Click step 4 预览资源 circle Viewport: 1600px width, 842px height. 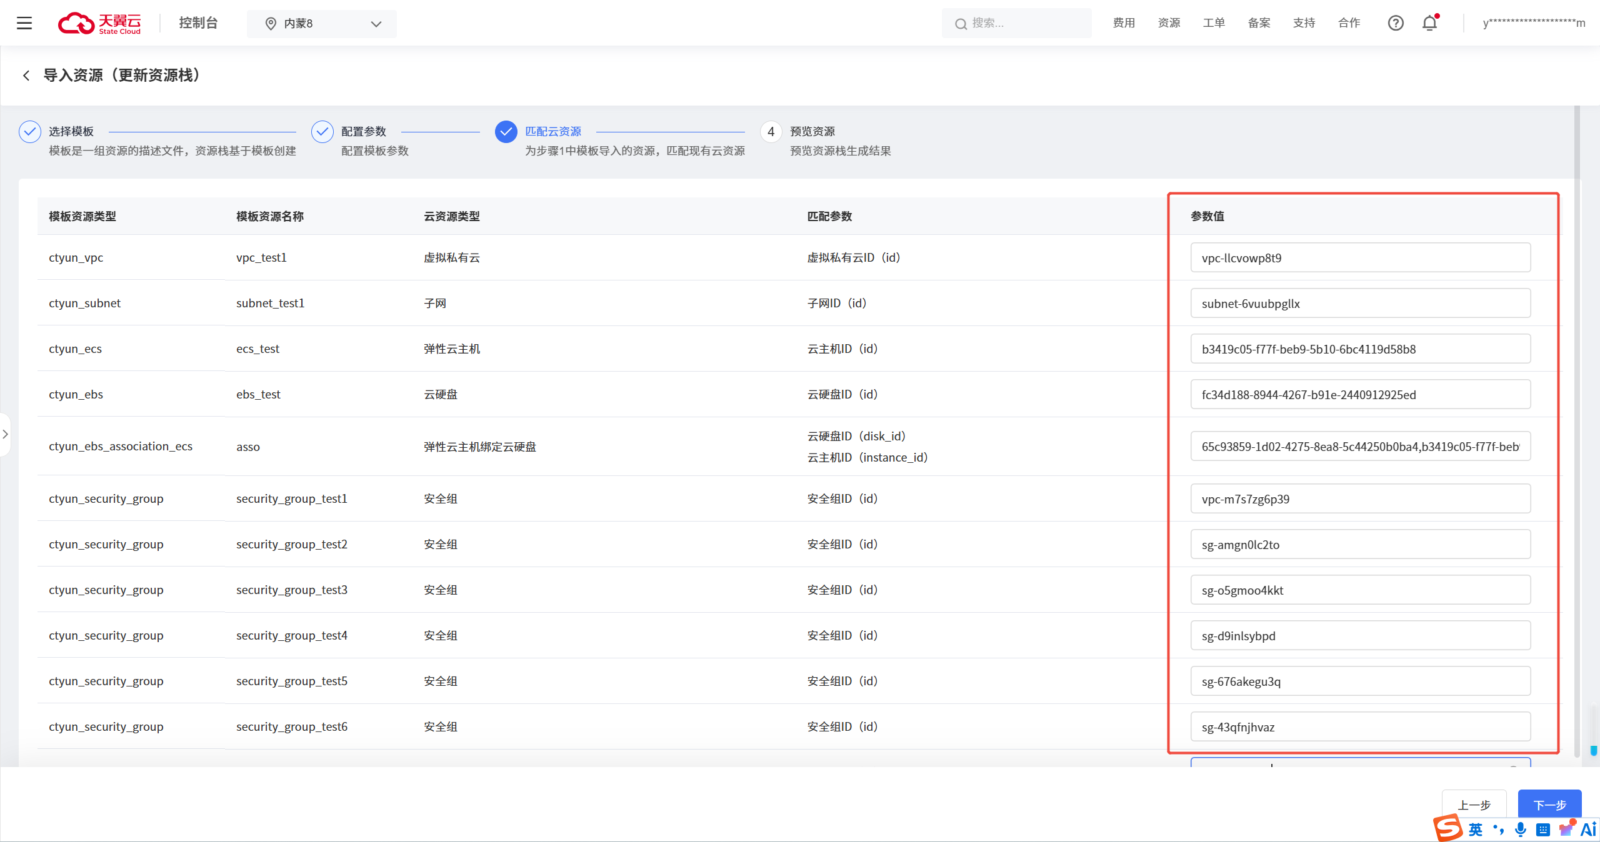pyautogui.click(x=771, y=132)
